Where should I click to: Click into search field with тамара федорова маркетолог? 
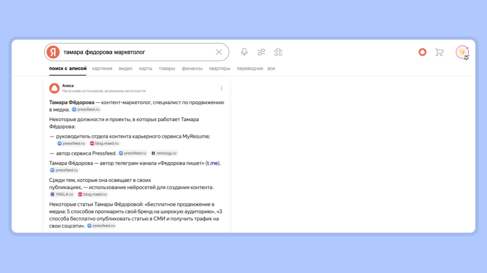click(136, 52)
